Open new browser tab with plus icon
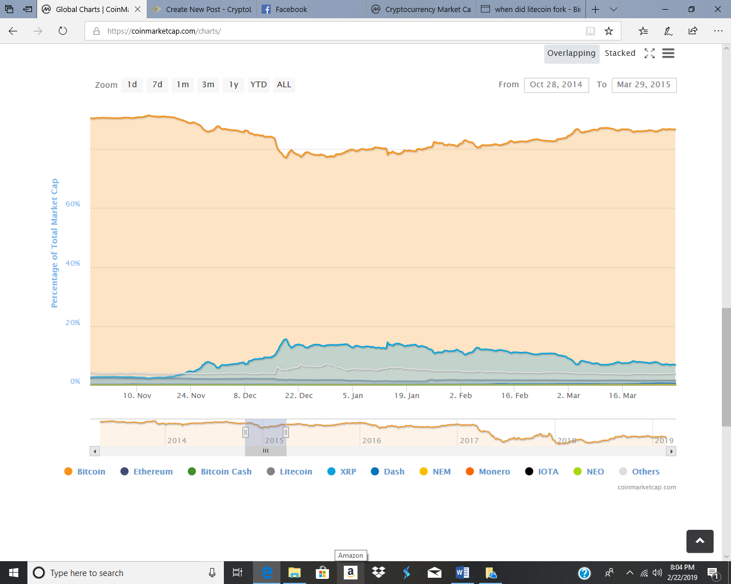This screenshot has width=731, height=584. (x=595, y=9)
